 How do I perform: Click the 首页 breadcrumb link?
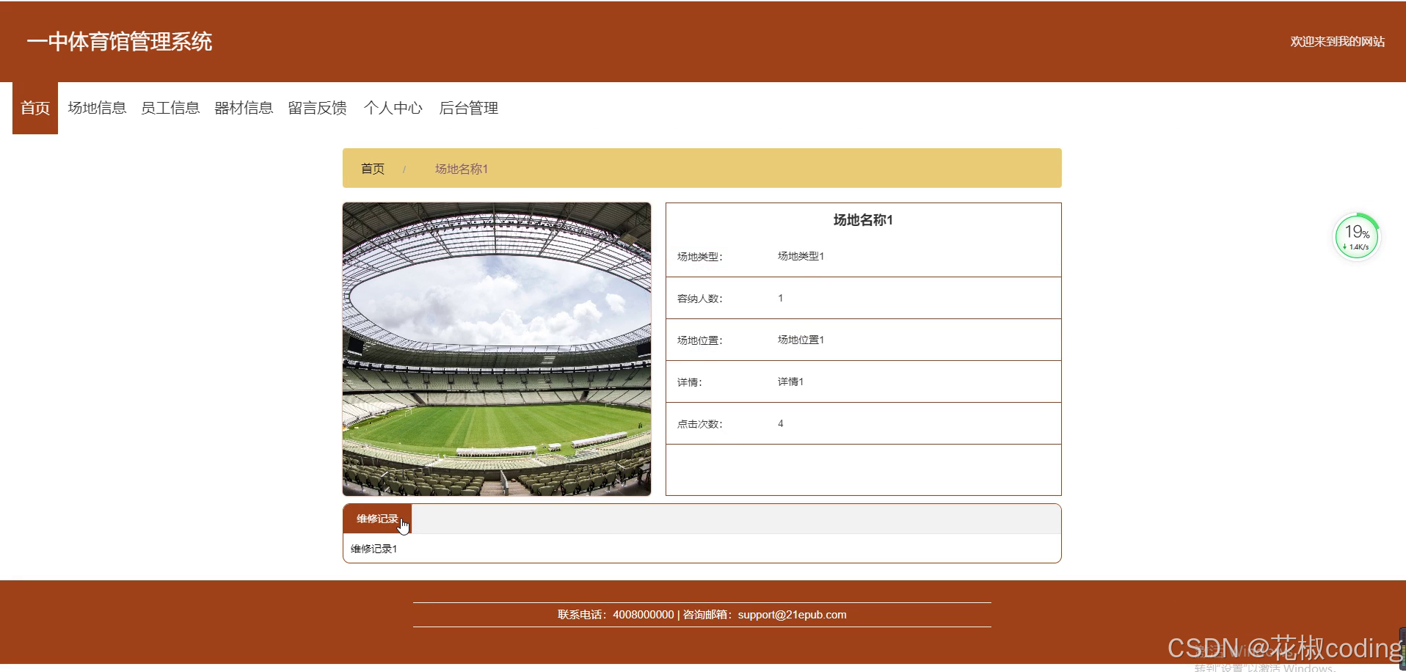pos(373,169)
